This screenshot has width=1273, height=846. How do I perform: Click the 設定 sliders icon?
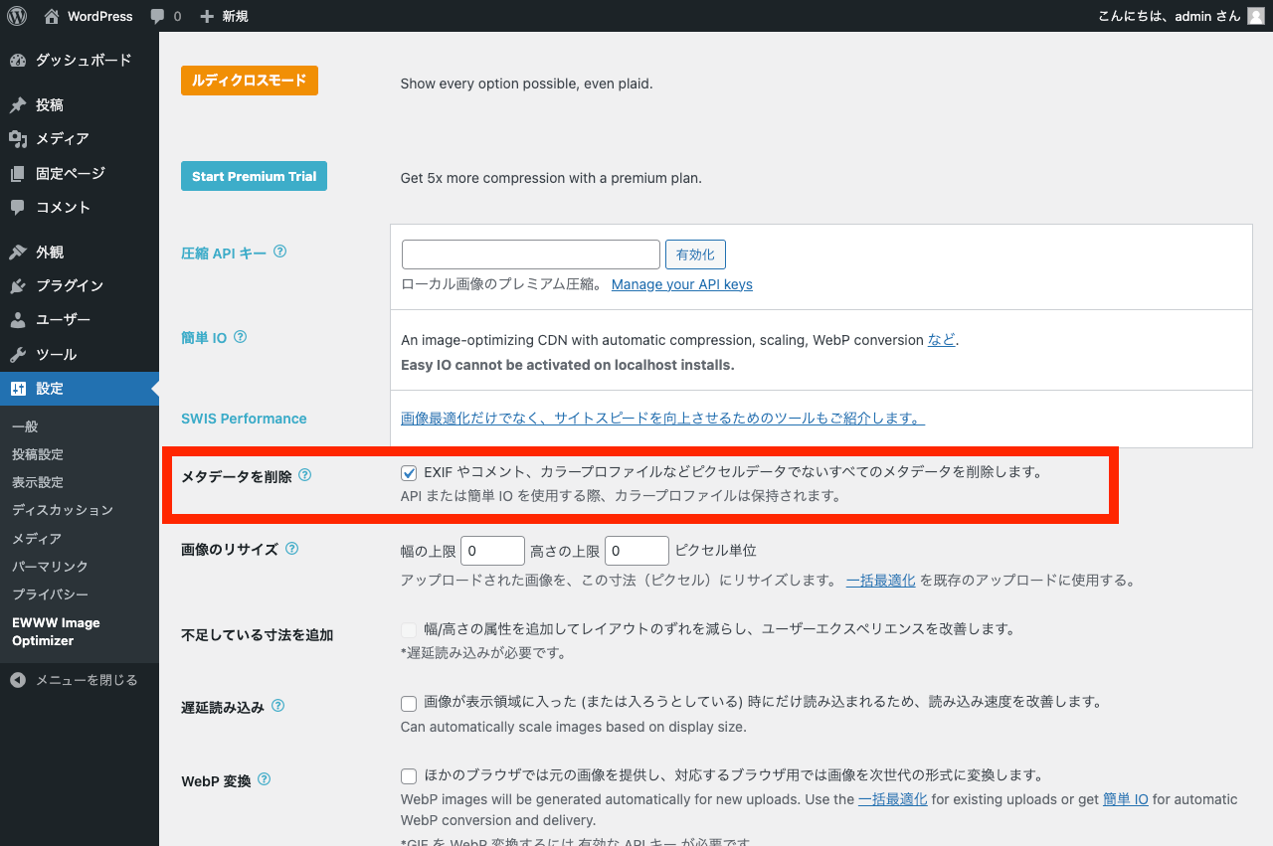(x=18, y=389)
